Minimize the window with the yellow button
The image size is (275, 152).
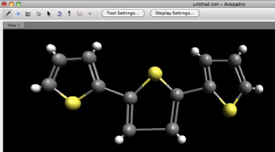[x=11, y=4]
